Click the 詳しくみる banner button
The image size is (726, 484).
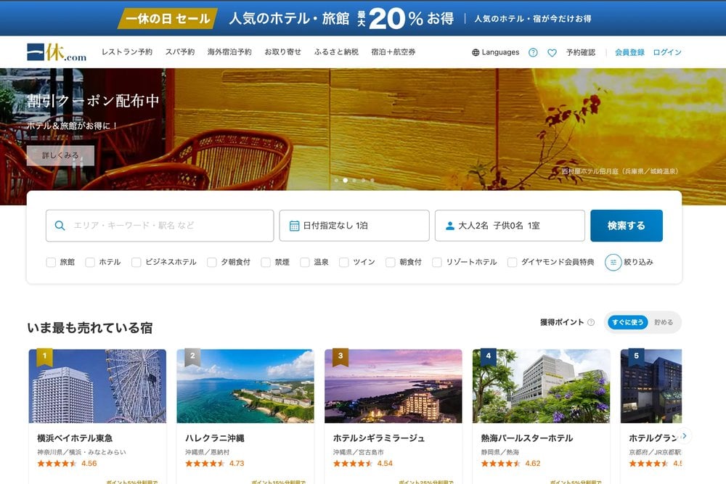pyautogui.click(x=60, y=155)
